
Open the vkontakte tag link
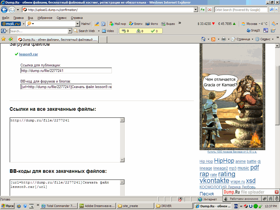pyautogui.click(x=214, y=180)
